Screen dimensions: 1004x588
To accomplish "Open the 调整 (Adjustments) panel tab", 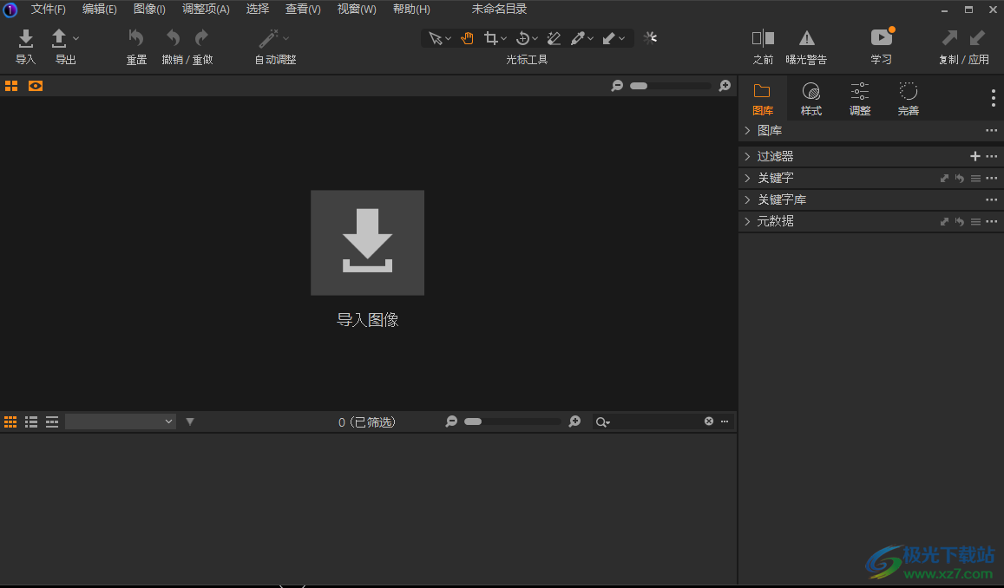I will click(859, 97).
